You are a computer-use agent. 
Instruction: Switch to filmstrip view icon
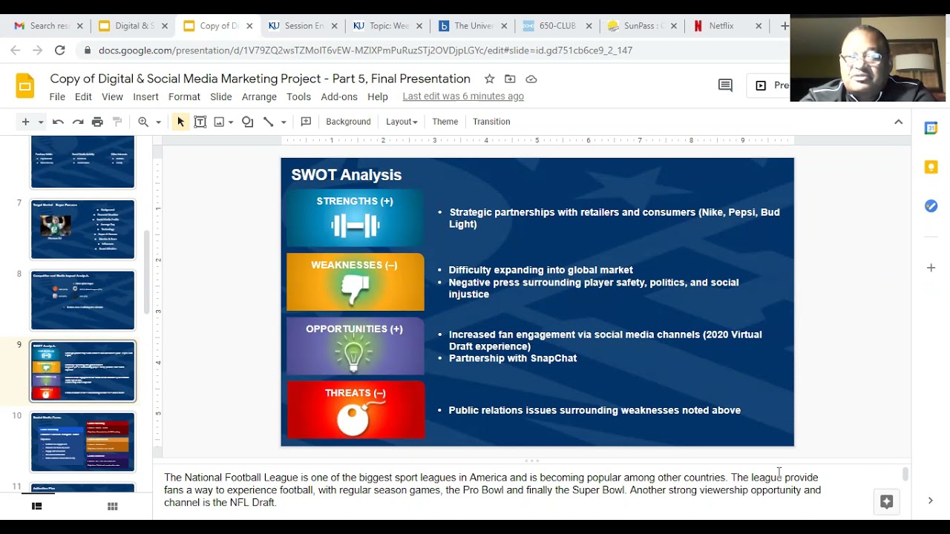coord(36,506)
